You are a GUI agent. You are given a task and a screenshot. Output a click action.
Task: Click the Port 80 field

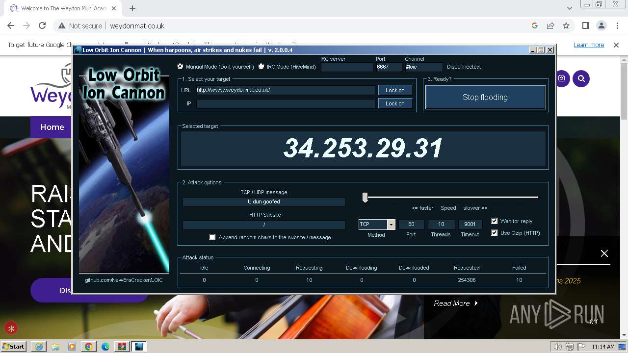click(411, 225)
